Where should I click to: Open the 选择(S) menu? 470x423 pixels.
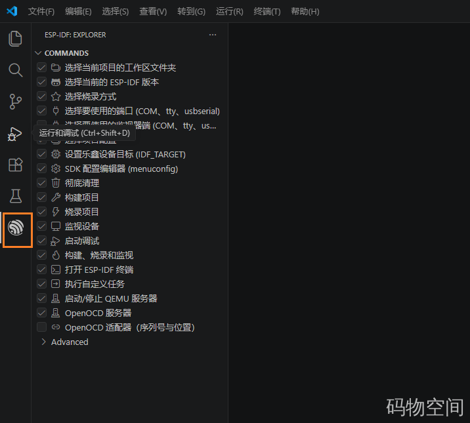(116, 12)
